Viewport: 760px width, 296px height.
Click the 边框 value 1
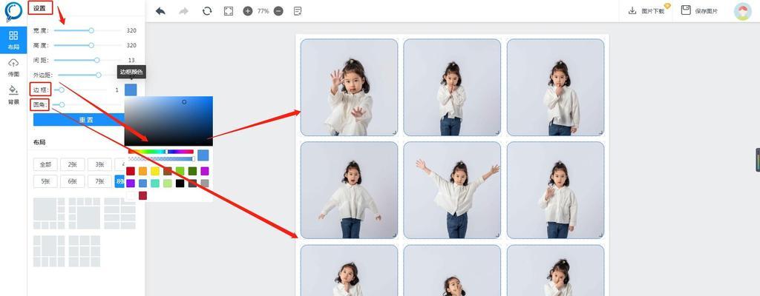pos(117,90)
